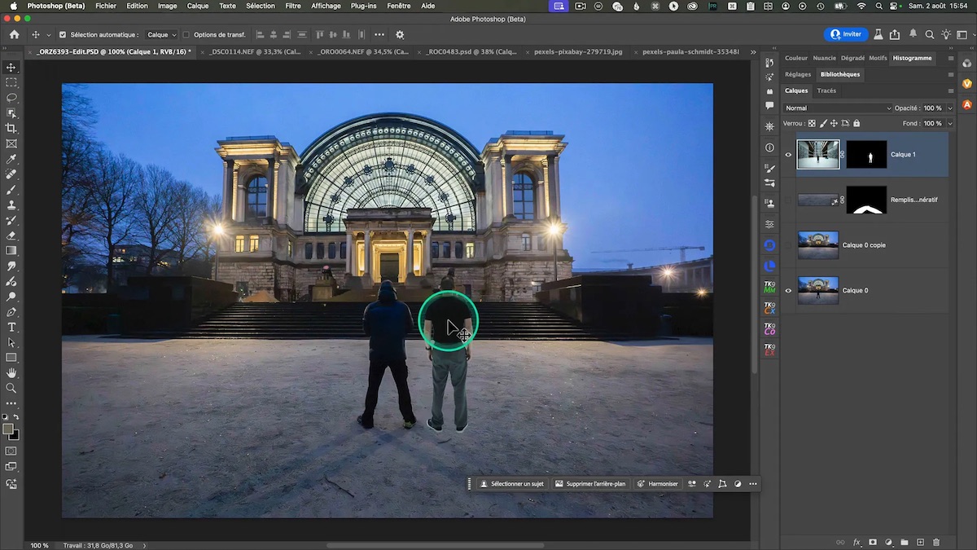Switch to the _DSC0114.NEF document tab

pos(255,51)
